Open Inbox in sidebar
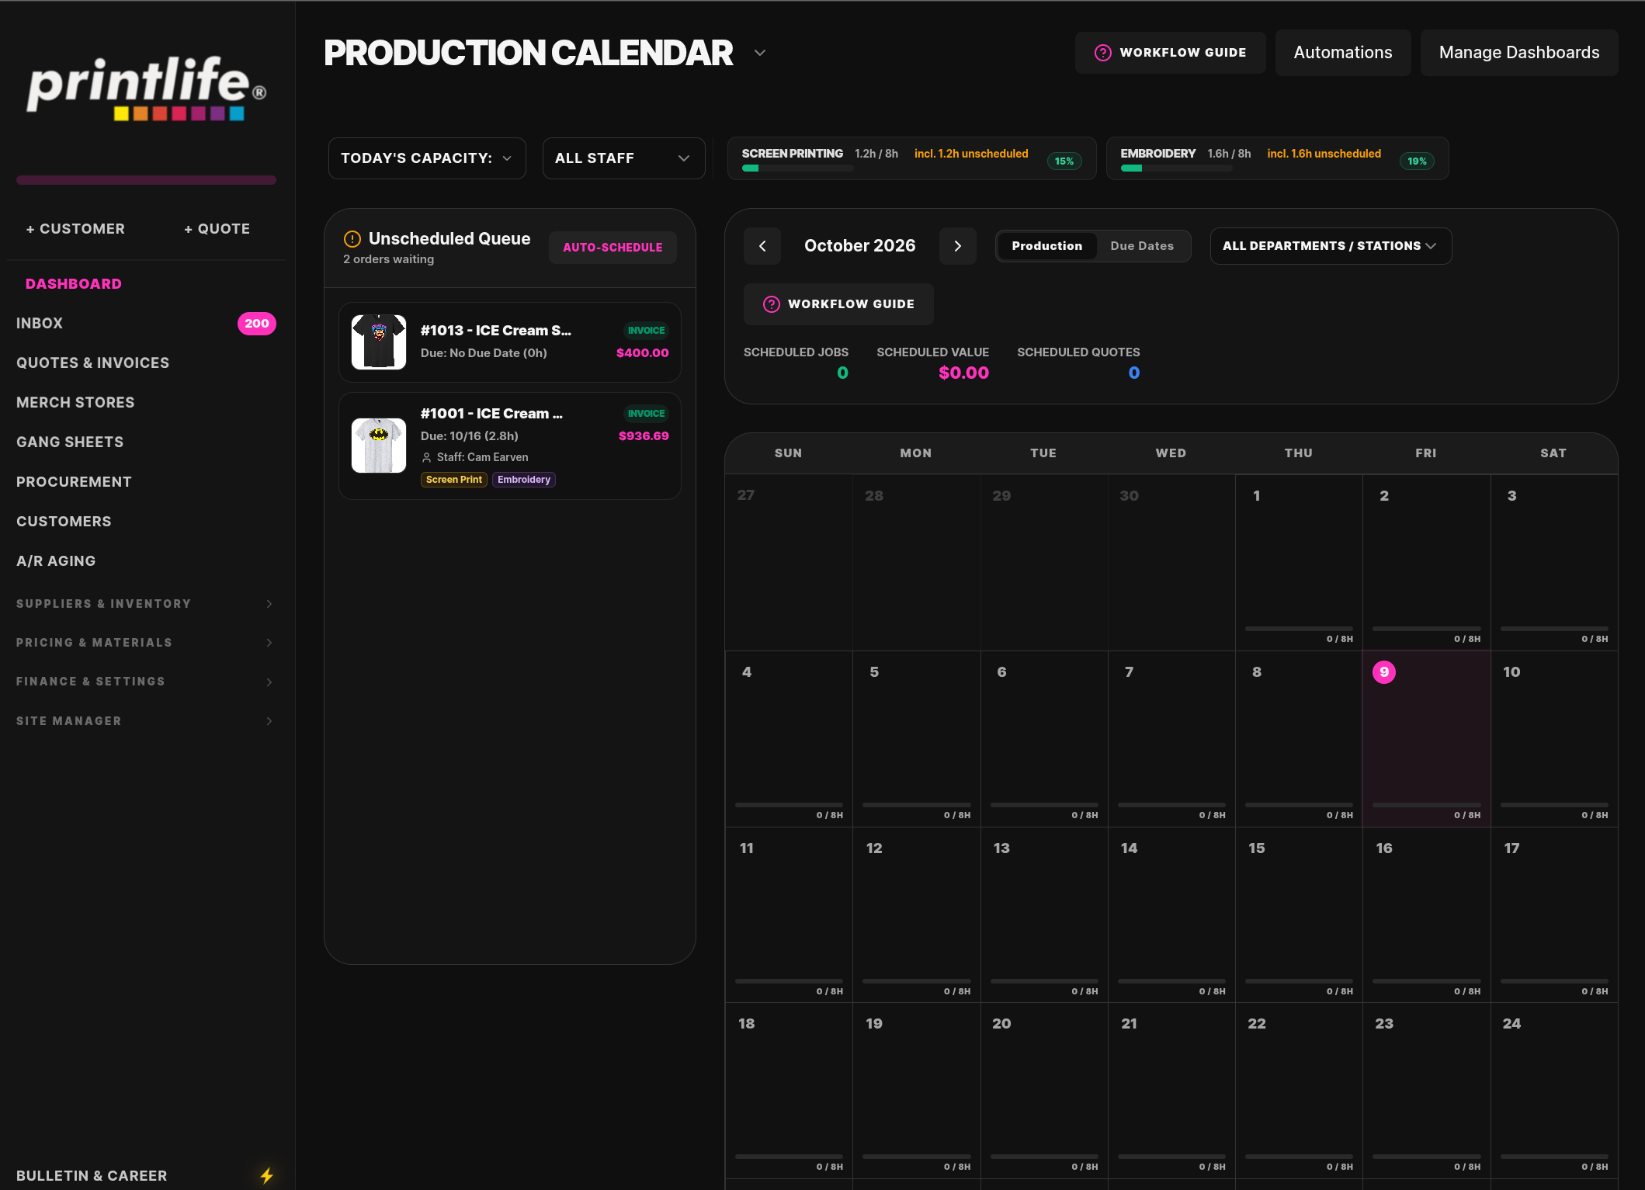The image size is (1645, 1190). point(40,324)
